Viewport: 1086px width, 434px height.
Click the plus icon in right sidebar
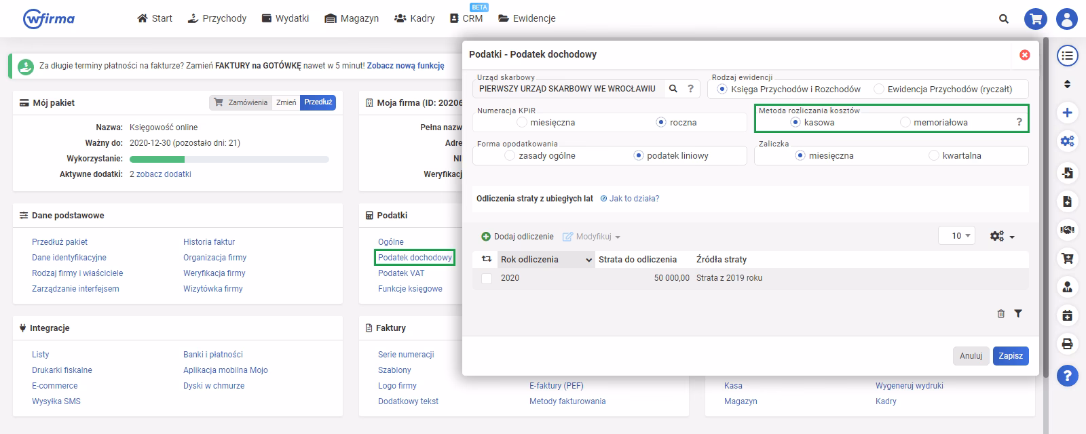click(1067, 113)
